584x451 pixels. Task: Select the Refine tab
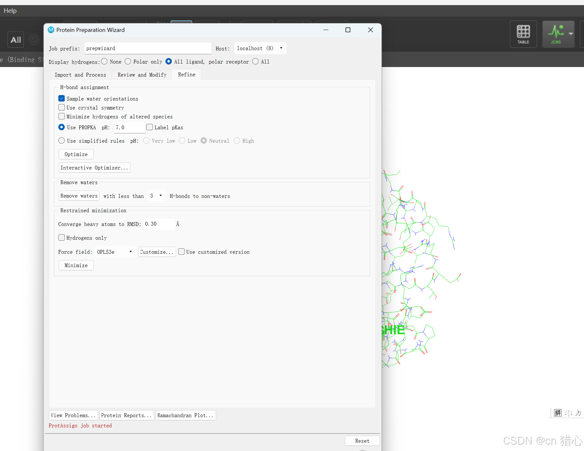pyautogui.click(x=186, y=74)
